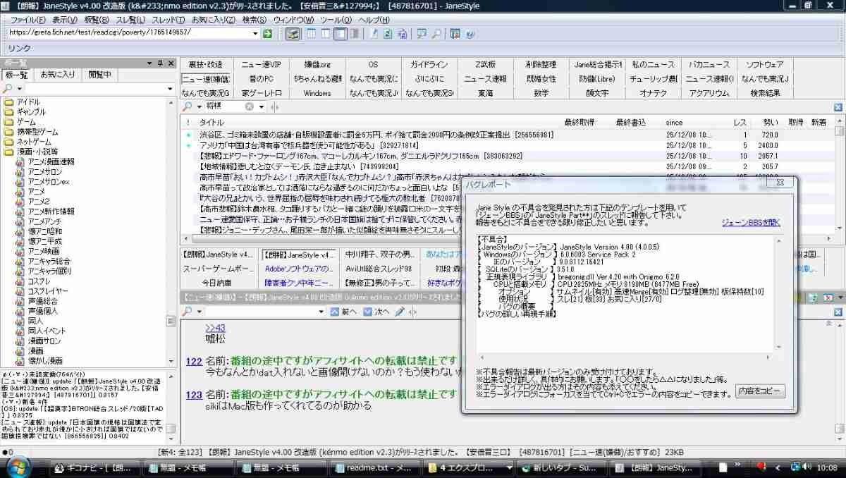This screenshot has width=846, height=478.
Task: Clear the 将棋 search filter text
Action: coord(249,106)
